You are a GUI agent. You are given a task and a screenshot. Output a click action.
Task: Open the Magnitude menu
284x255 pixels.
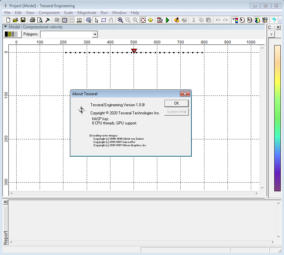click(87, 13)
